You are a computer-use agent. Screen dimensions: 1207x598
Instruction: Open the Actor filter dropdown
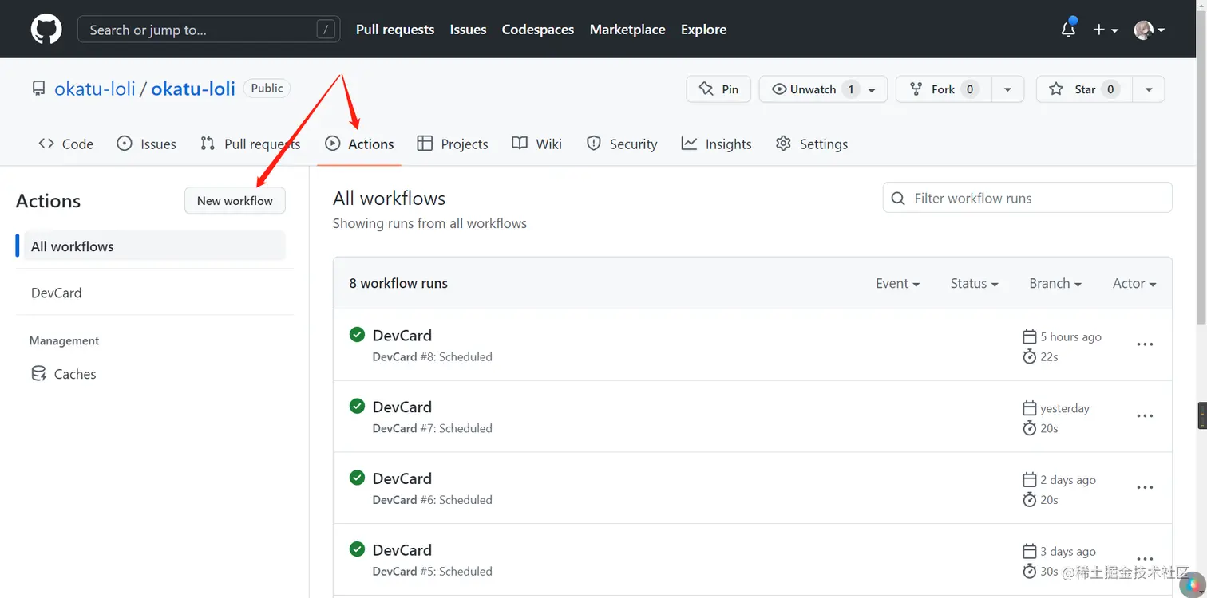coord(1134,283)
